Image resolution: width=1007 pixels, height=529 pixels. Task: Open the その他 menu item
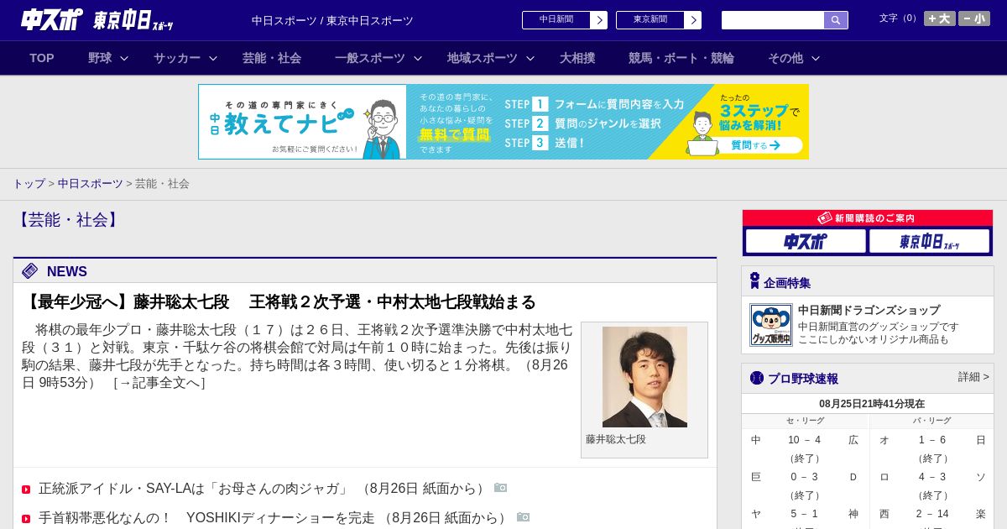point(785,58)
